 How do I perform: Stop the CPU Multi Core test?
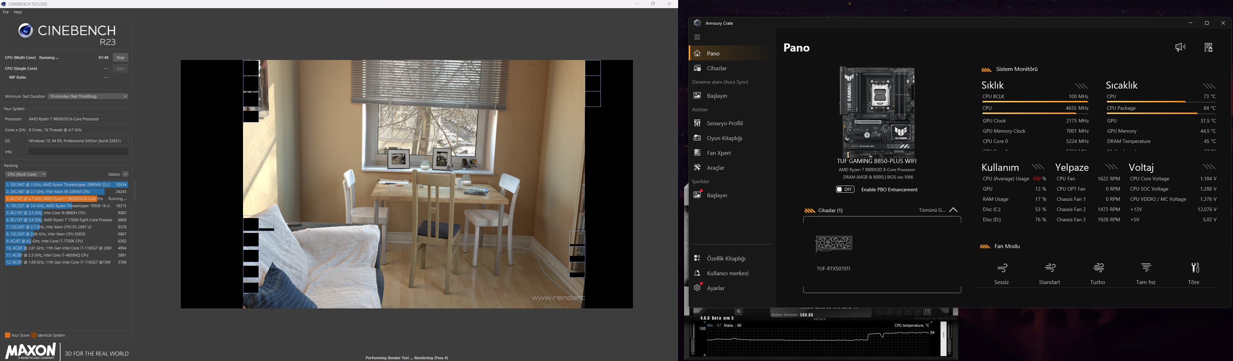click(x=121, y=58)
